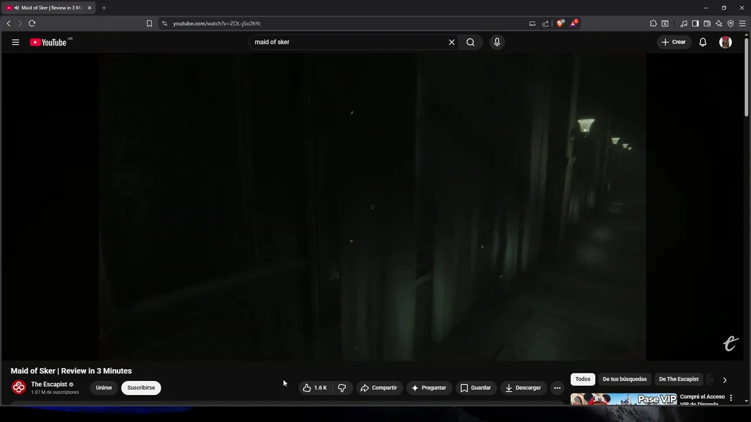
Task: Dislike the video with thumbs down
Action: point(342,388)
